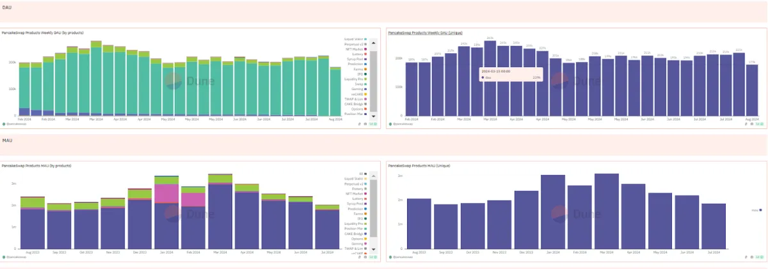
Task: Camera icon under MAU (by products) chart
Action: tap(365, 257)
